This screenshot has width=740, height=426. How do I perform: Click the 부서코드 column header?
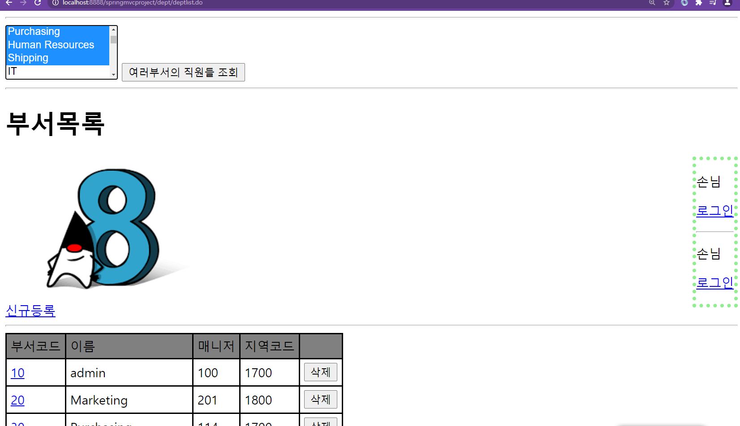coord(36,346)
